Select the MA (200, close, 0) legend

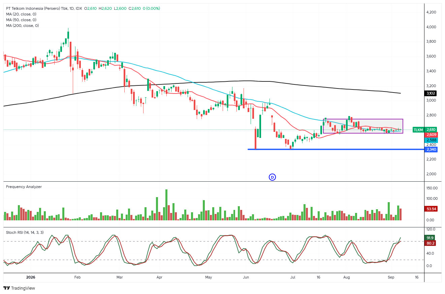pyautogui.click(x=22, y=26)
